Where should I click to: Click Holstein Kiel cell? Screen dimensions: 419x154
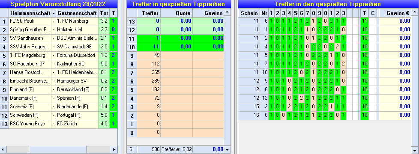(x=77, y=30)
